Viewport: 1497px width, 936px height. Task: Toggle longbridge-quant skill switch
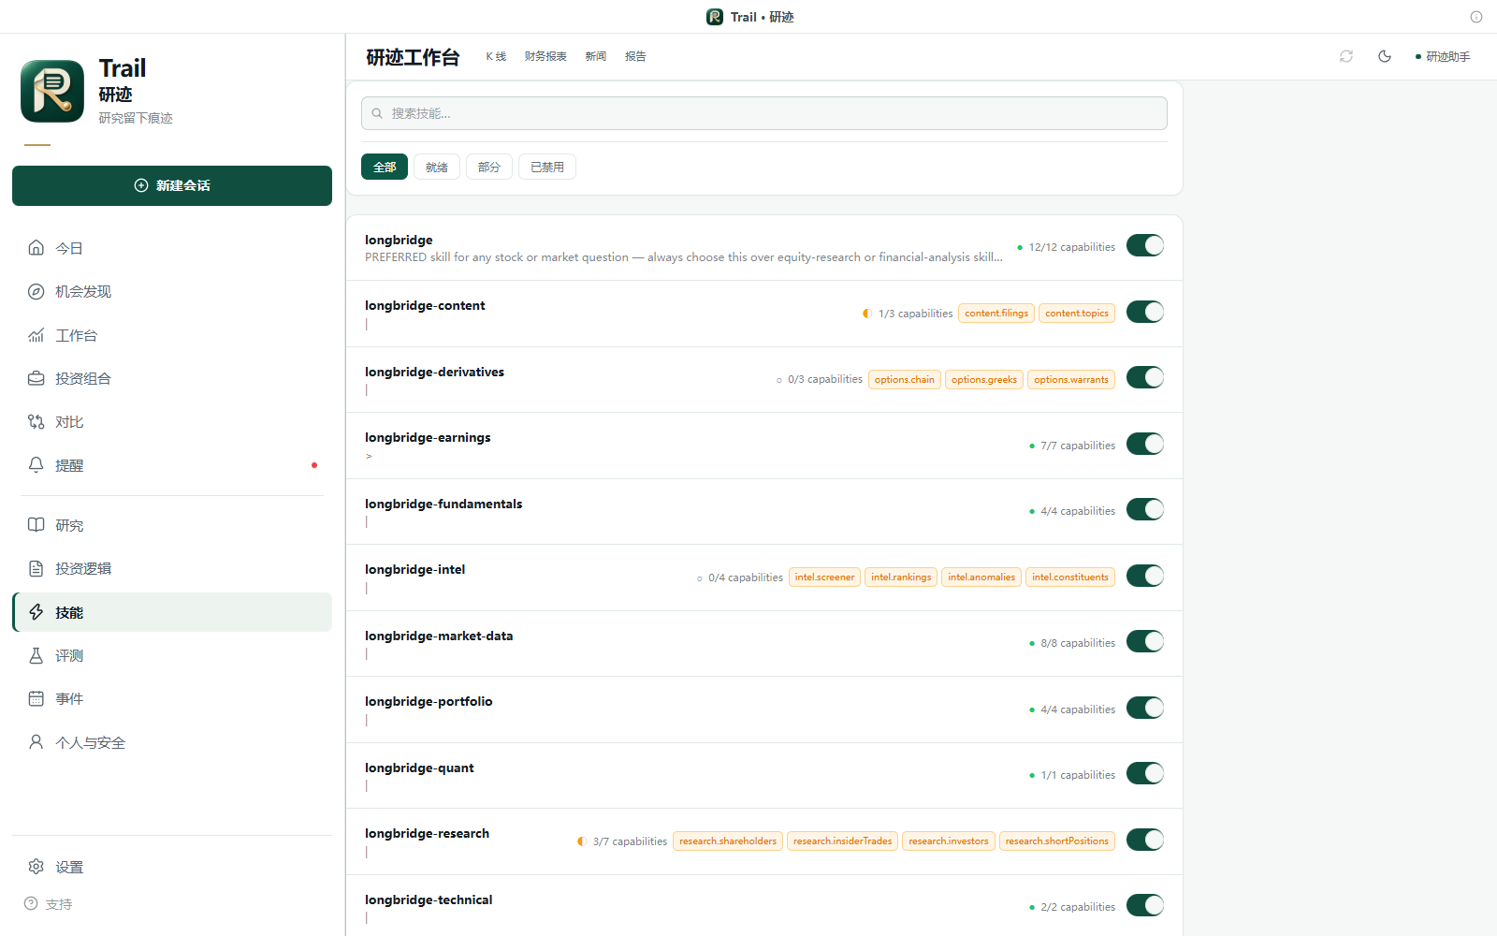pos(1145,773)
